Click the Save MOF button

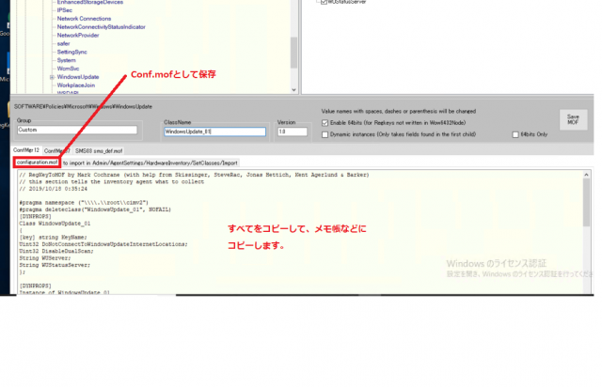tap(572, 119)
